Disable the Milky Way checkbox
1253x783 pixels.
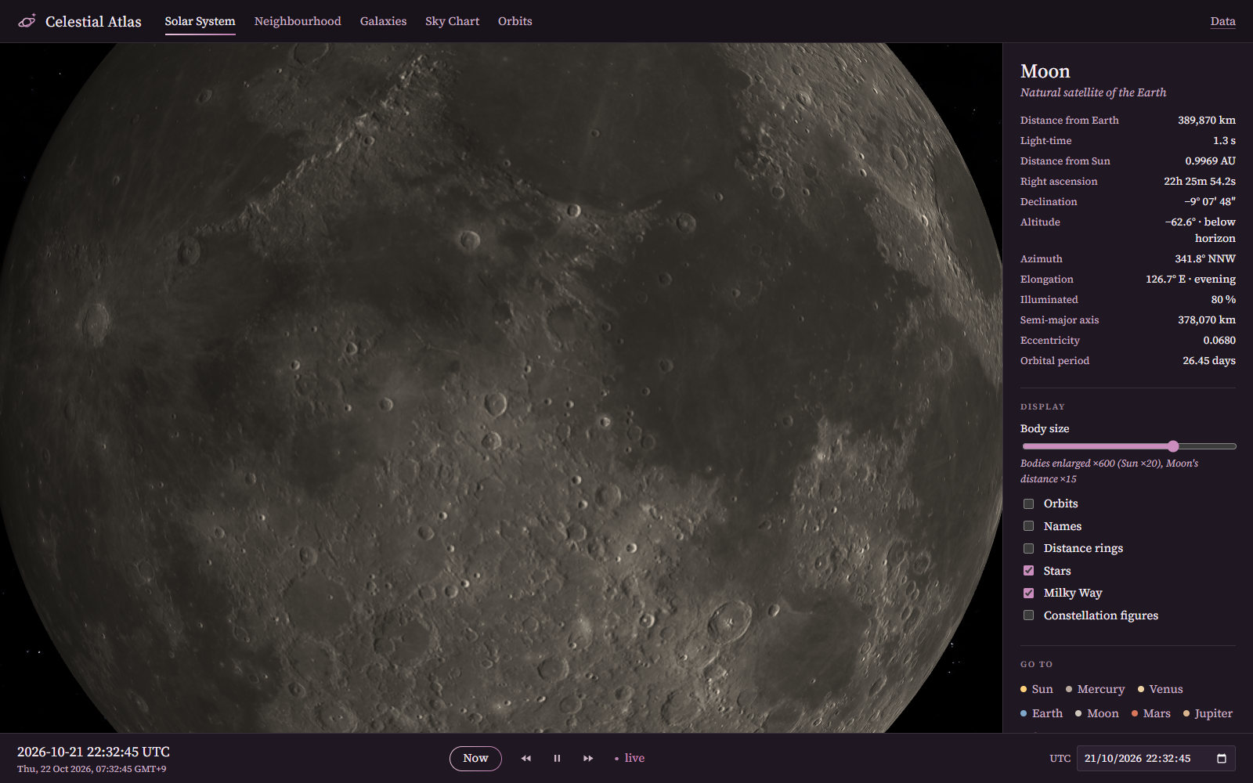coord(1029,593)
